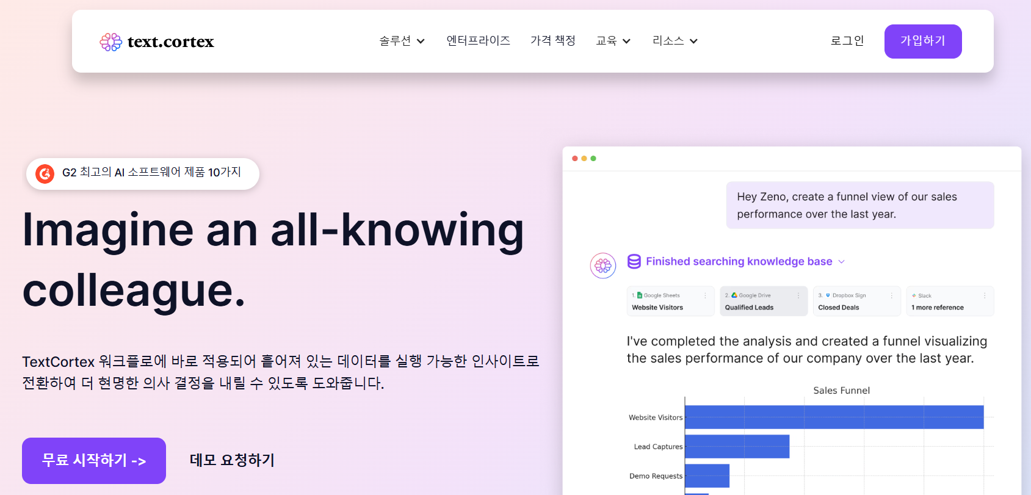
Task: Expand the 솔루션 dropdown menu
Action: (402, 41)
